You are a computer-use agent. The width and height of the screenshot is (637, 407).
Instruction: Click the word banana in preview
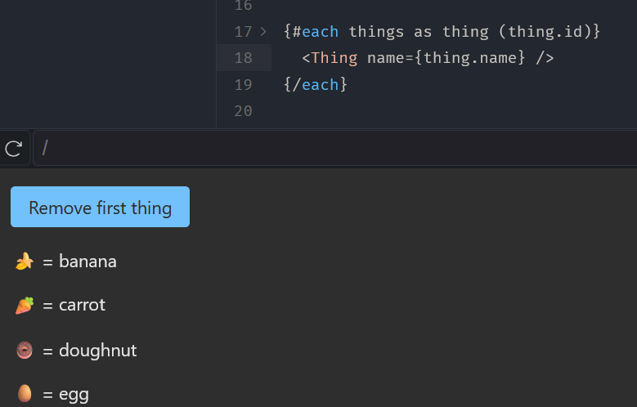coord(87,262)
